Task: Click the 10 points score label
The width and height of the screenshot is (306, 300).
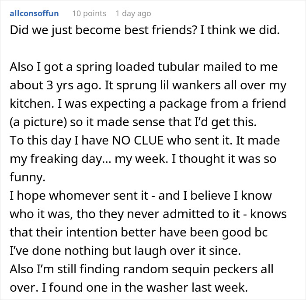Action: tap(89, 14)
